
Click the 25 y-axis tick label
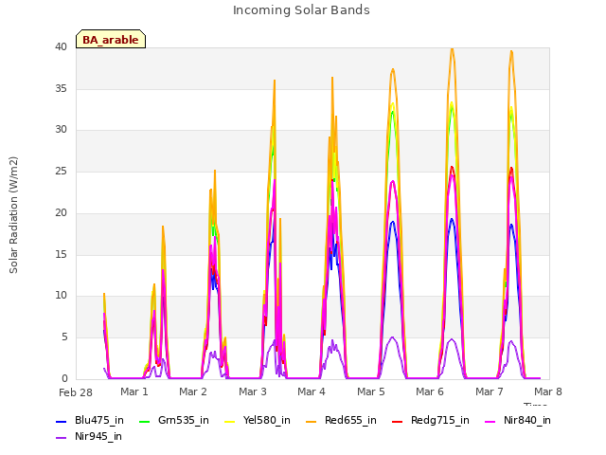(x=61, y=171)
